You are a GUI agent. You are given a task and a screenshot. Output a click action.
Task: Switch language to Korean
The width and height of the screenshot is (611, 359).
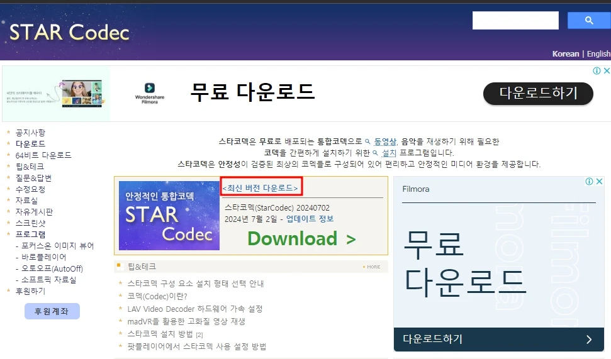[566, 53]
